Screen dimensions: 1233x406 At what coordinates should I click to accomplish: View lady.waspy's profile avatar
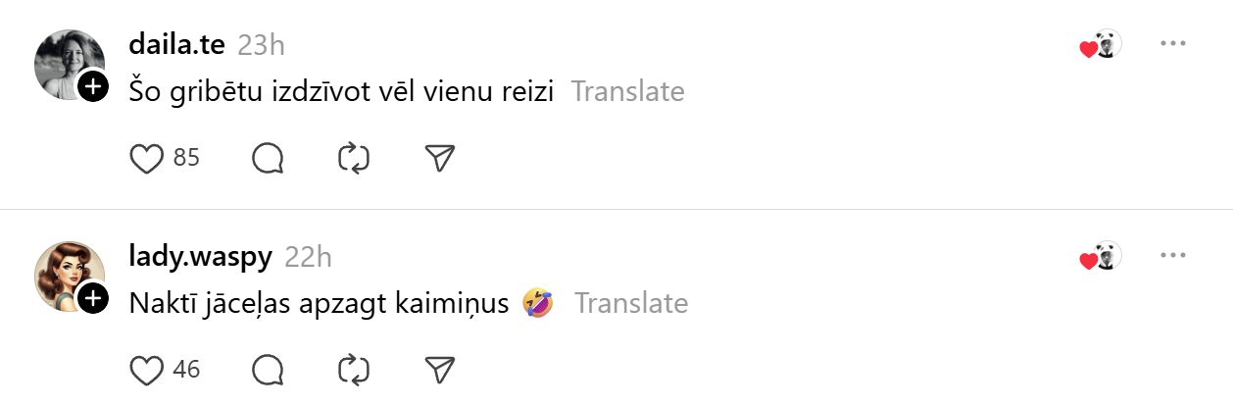coord(67,275)
